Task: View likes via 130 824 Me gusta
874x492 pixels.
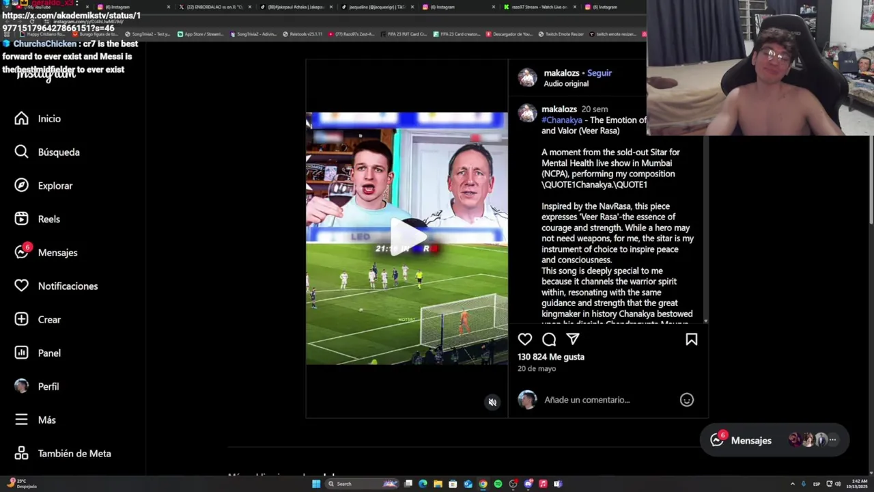Action: pyautogui.click(x=551, y=357)
